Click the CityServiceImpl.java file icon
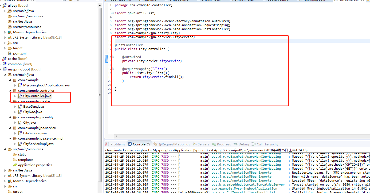Image resolution: width=370 pixels, height=193 pixels. (x=20, y=144)
